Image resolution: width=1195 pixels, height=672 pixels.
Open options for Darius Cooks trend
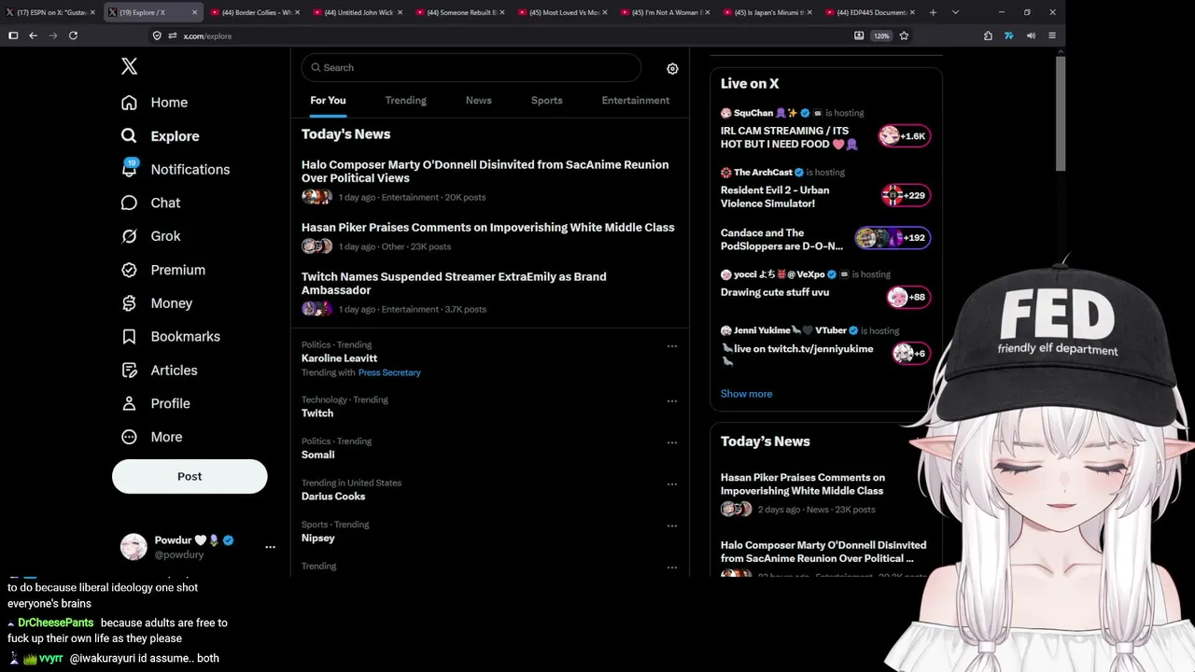coord(671,484)
